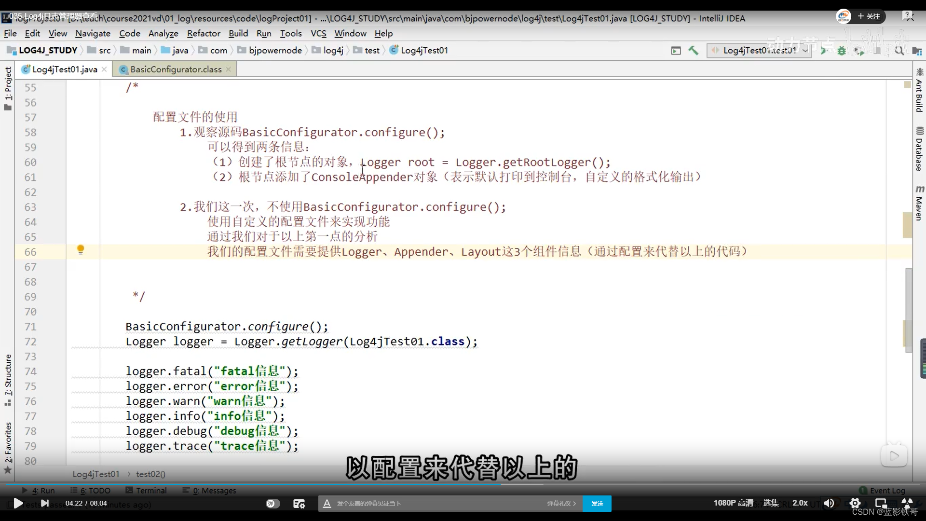Screen dimensions: 926x521
Task: Toggle the Database tool window
Action: [919, 149]
